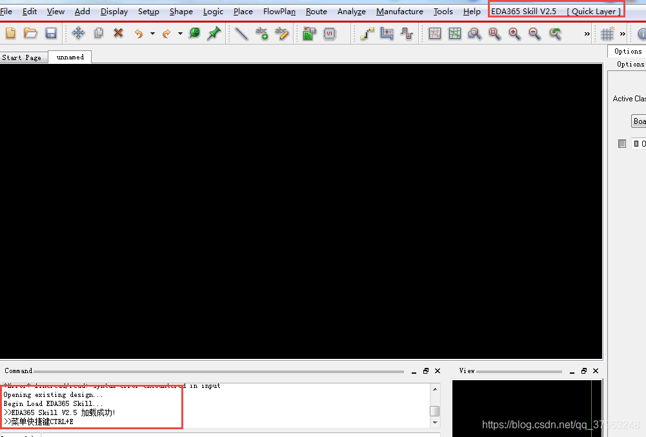Select the Add Text abc plus icon

[261, 34]
